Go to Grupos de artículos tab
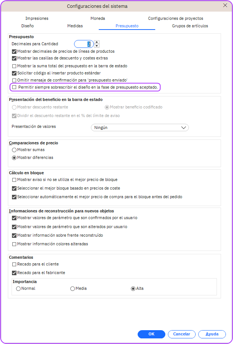233x344 pixels. point(190,26)
